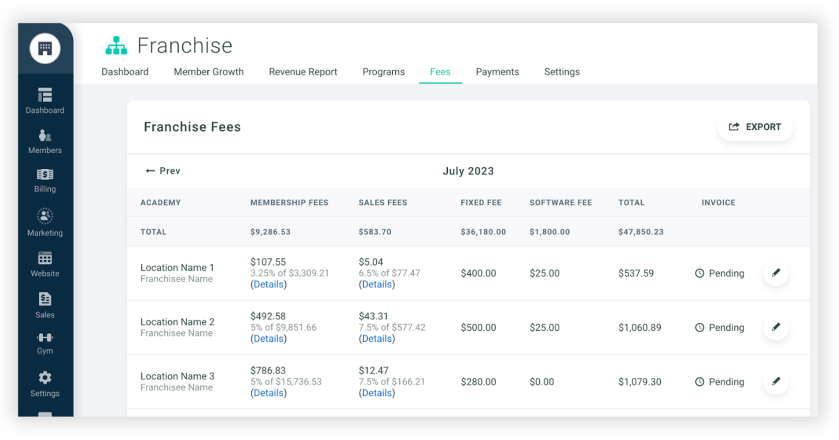The image size is (839, 440).
Task: Click the Software Fee column header
Action: [561, 203]
